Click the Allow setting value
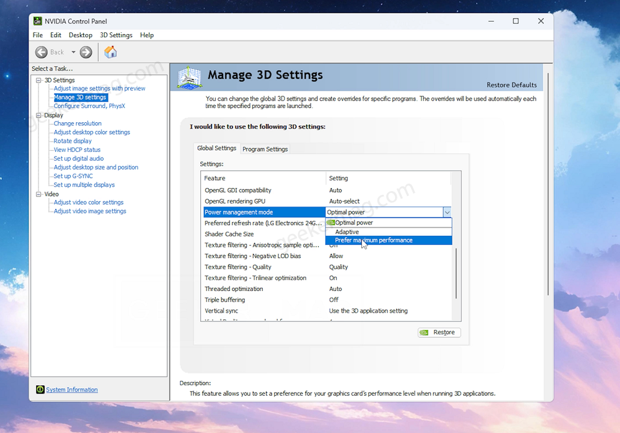620x433 pixels. tap(336, 256)
